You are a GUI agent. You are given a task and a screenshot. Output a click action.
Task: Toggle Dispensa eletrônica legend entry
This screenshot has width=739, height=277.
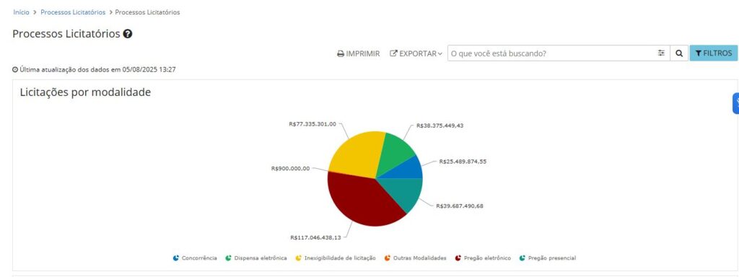tap(256, 258)
